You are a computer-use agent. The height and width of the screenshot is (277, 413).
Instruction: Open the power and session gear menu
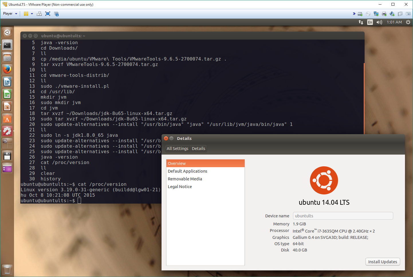(408, 22)
